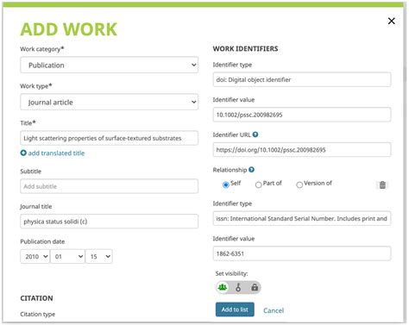Open the Work category dropdown
Image resolution: width=409 pixels, height=325 pixels.
[x=110, y=65]
